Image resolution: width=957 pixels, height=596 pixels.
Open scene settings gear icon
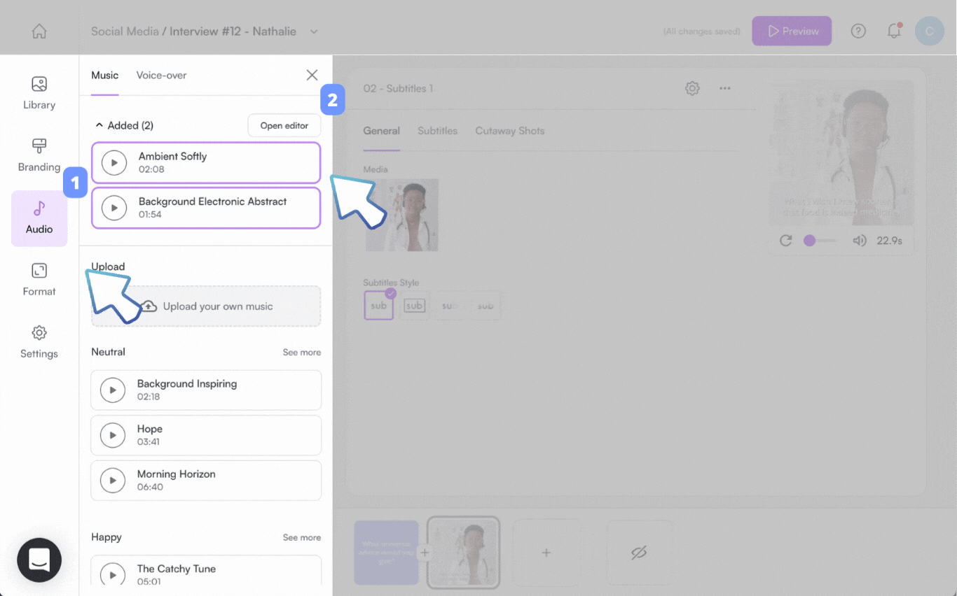pyautogui.click(x=692, y=88)
